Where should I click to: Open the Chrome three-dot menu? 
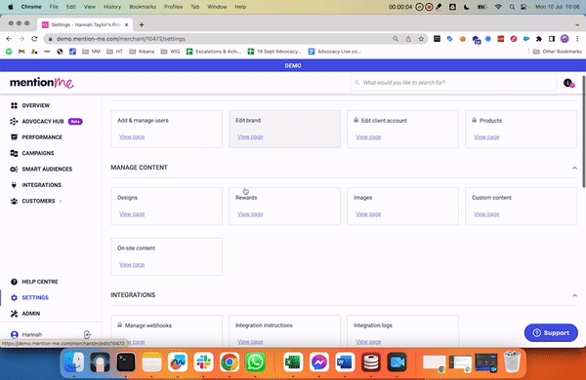click(x=577, y=39)
